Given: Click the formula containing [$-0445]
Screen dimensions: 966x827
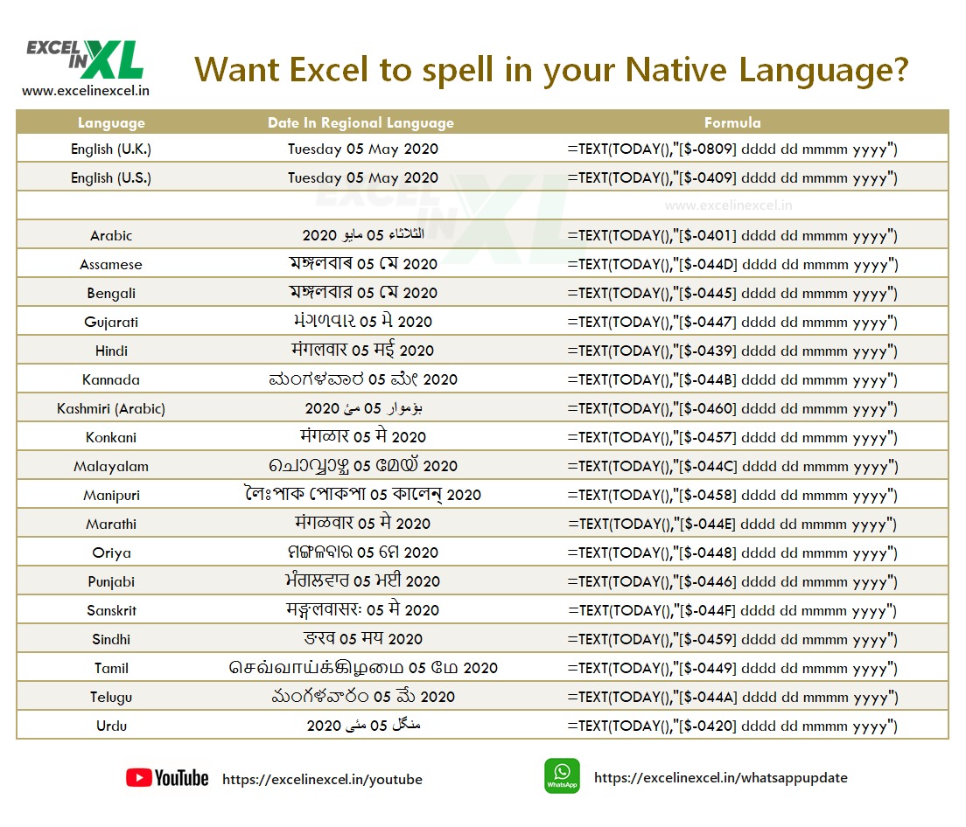Looking at the screenshot, I should point(732,294).
